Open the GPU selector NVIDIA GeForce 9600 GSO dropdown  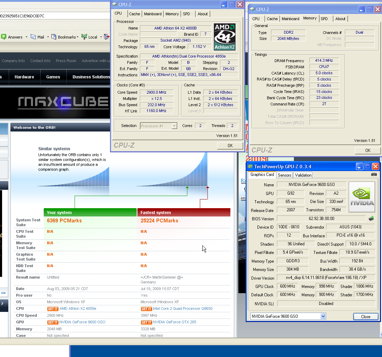pos(323,316)
